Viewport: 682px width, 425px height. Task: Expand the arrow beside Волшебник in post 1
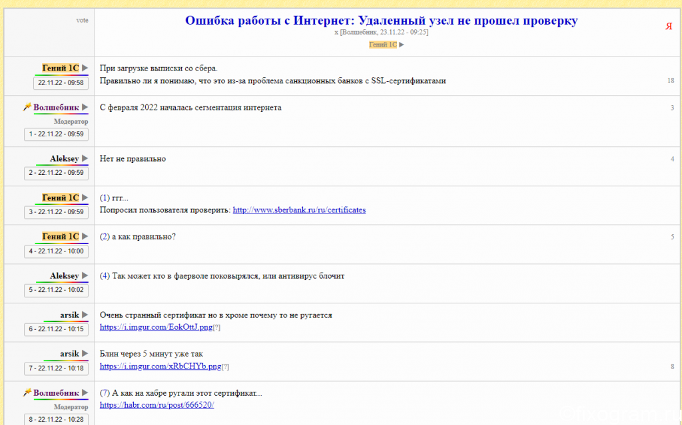point(85,107)
